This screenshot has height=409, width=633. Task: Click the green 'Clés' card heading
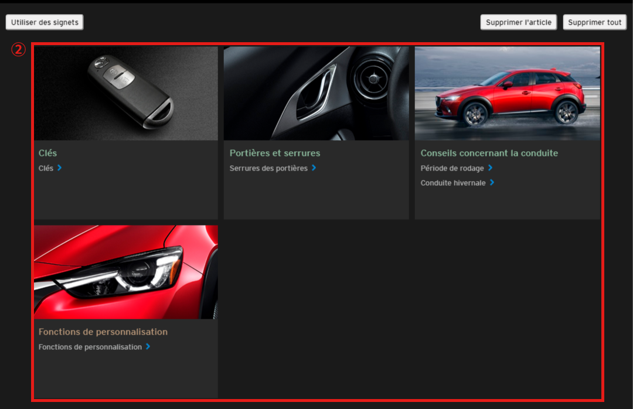pos(47,153)
